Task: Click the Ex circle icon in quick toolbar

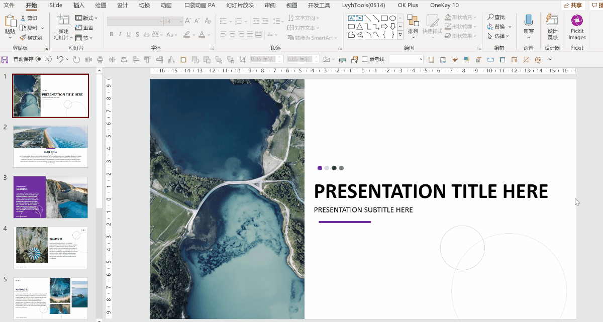Action: 538,59
